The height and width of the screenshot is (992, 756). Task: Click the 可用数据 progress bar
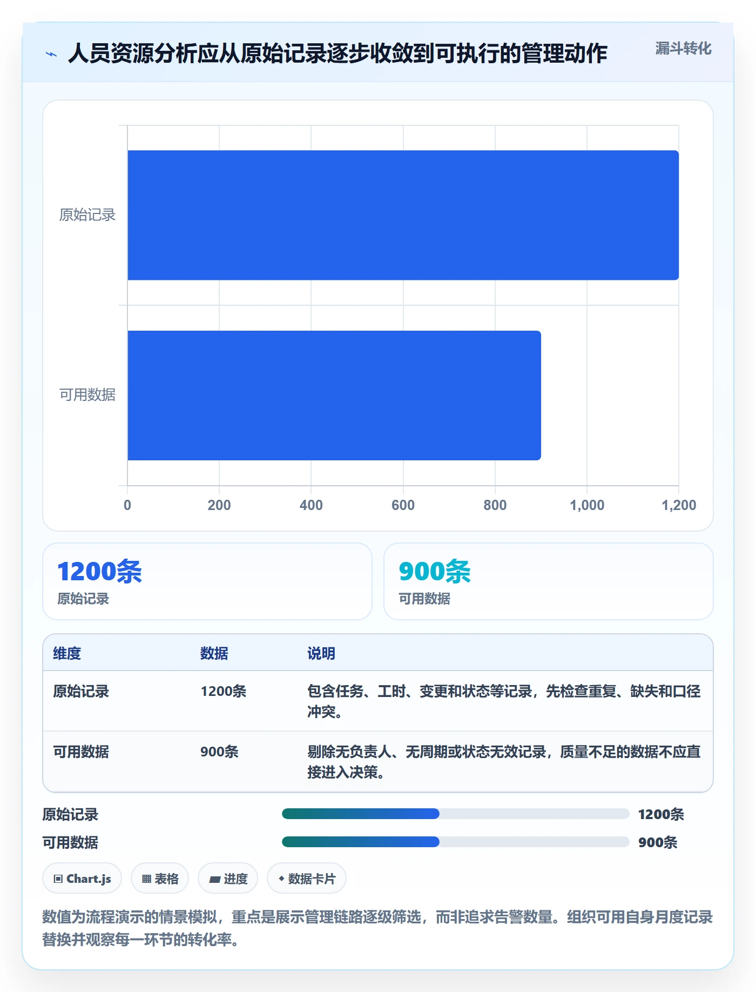[x=456, y=842]
